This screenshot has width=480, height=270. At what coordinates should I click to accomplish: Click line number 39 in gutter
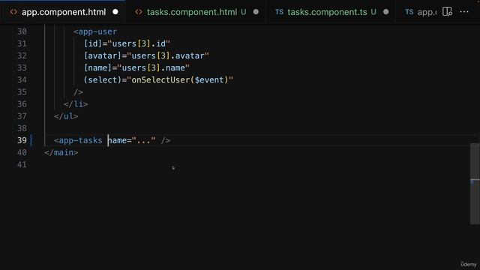22,140
